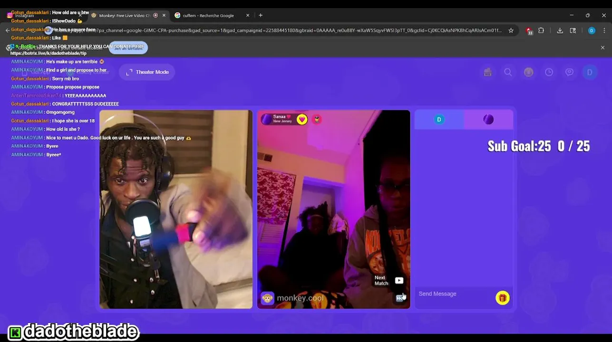Viewport: 612px width, 342px height.
Task: Bookmark this page with the star icon
Action: click(511, 30)
